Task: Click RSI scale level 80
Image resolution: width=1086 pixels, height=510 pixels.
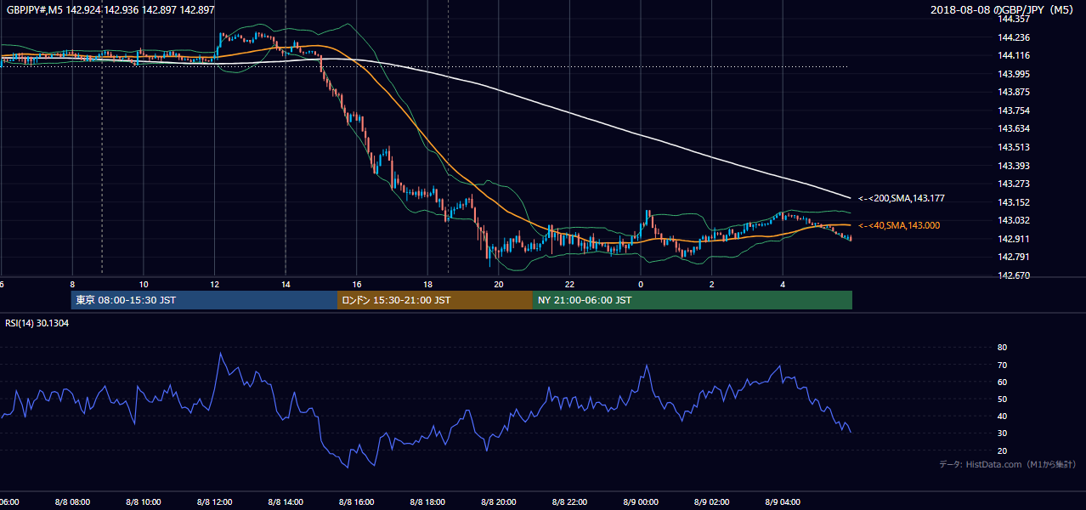Action: pyautogui.click(x=1003, y=348)
